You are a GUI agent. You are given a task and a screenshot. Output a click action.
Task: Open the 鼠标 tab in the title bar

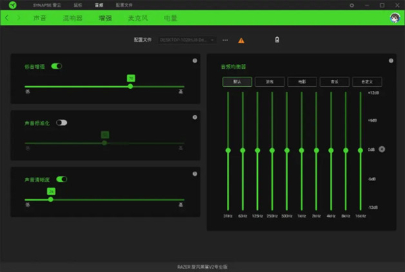[78, 5]
